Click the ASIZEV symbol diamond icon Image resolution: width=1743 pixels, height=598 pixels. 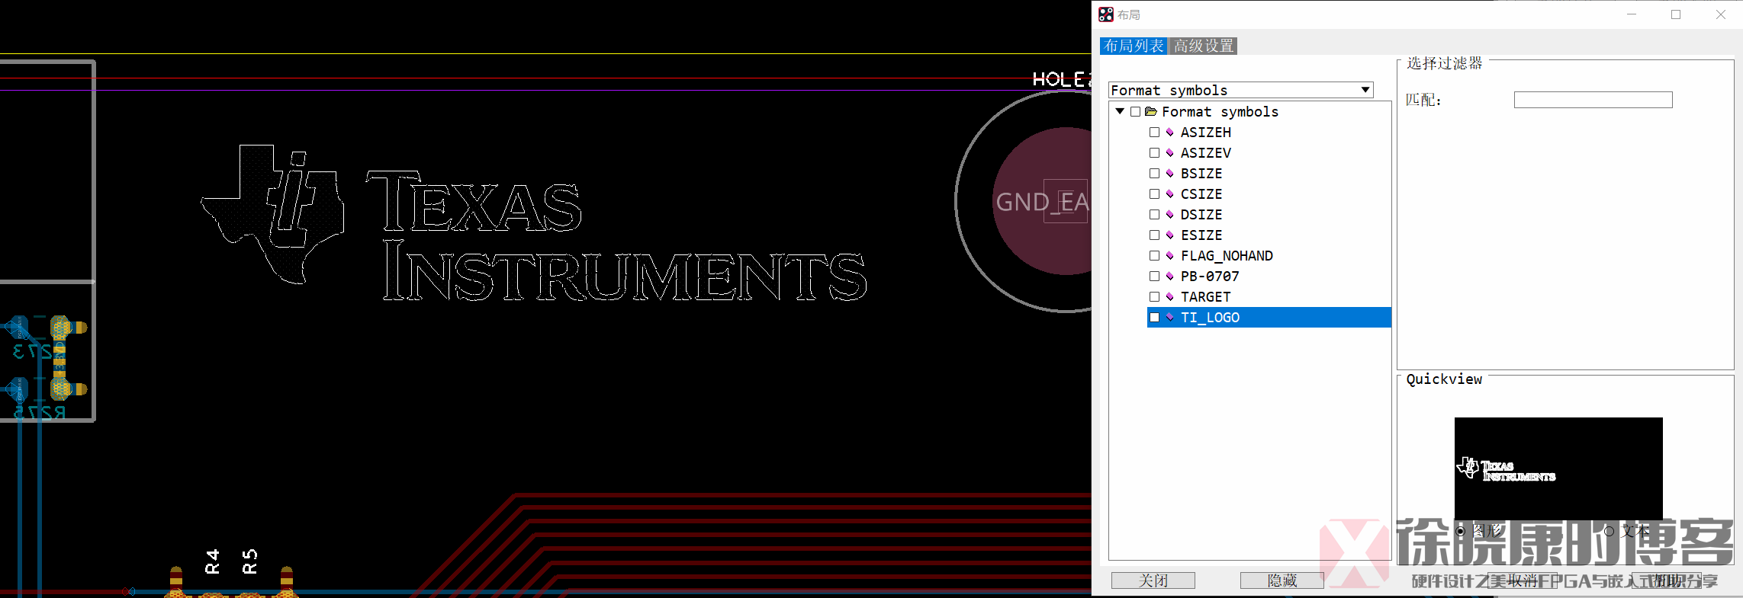point(1169,153)
